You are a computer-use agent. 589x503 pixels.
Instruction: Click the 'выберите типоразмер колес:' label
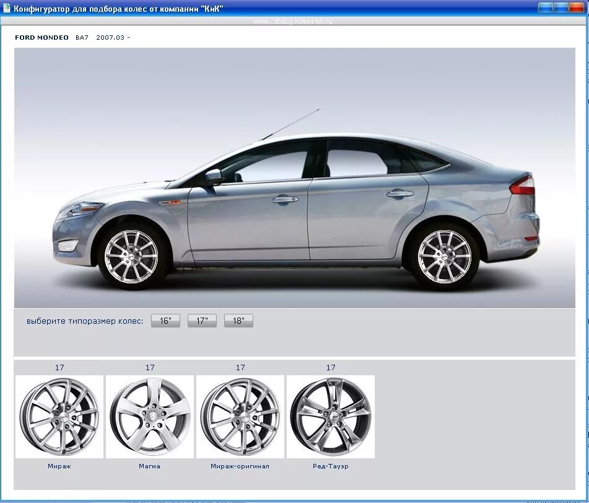click(85, 321)
